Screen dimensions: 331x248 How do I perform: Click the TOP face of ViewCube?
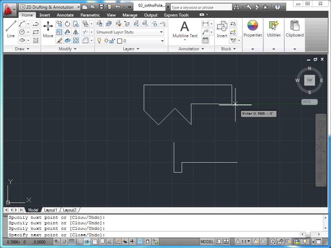pos(310,80)
